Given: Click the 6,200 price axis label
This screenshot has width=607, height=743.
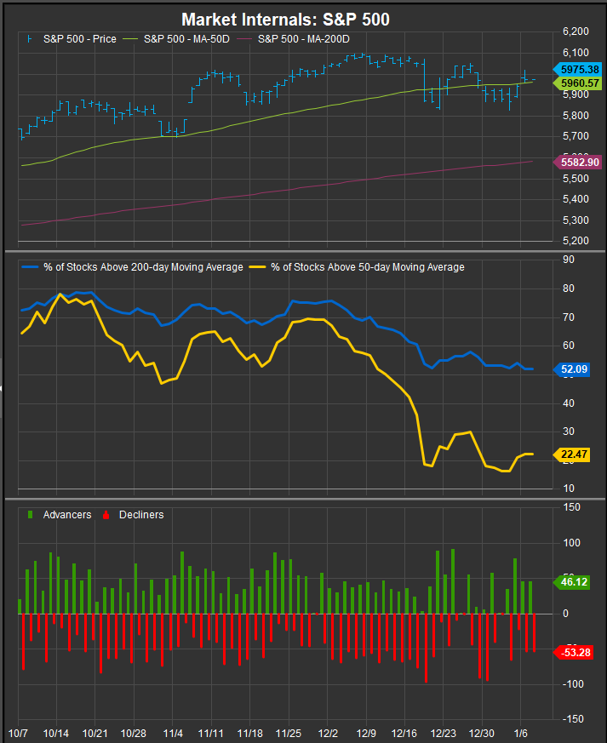Looking at the screenshot, I should [576, 31].
